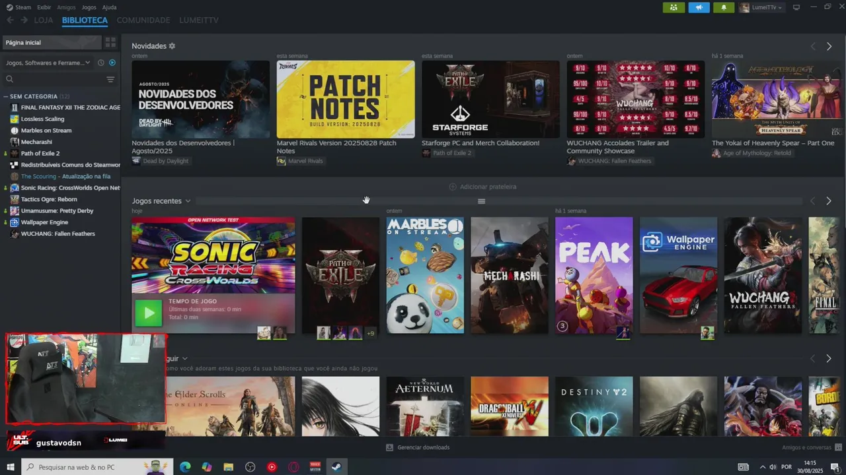The image size is (846, 475).
Task: Select Mecharashi in library list
Action: tap(36, 142)
